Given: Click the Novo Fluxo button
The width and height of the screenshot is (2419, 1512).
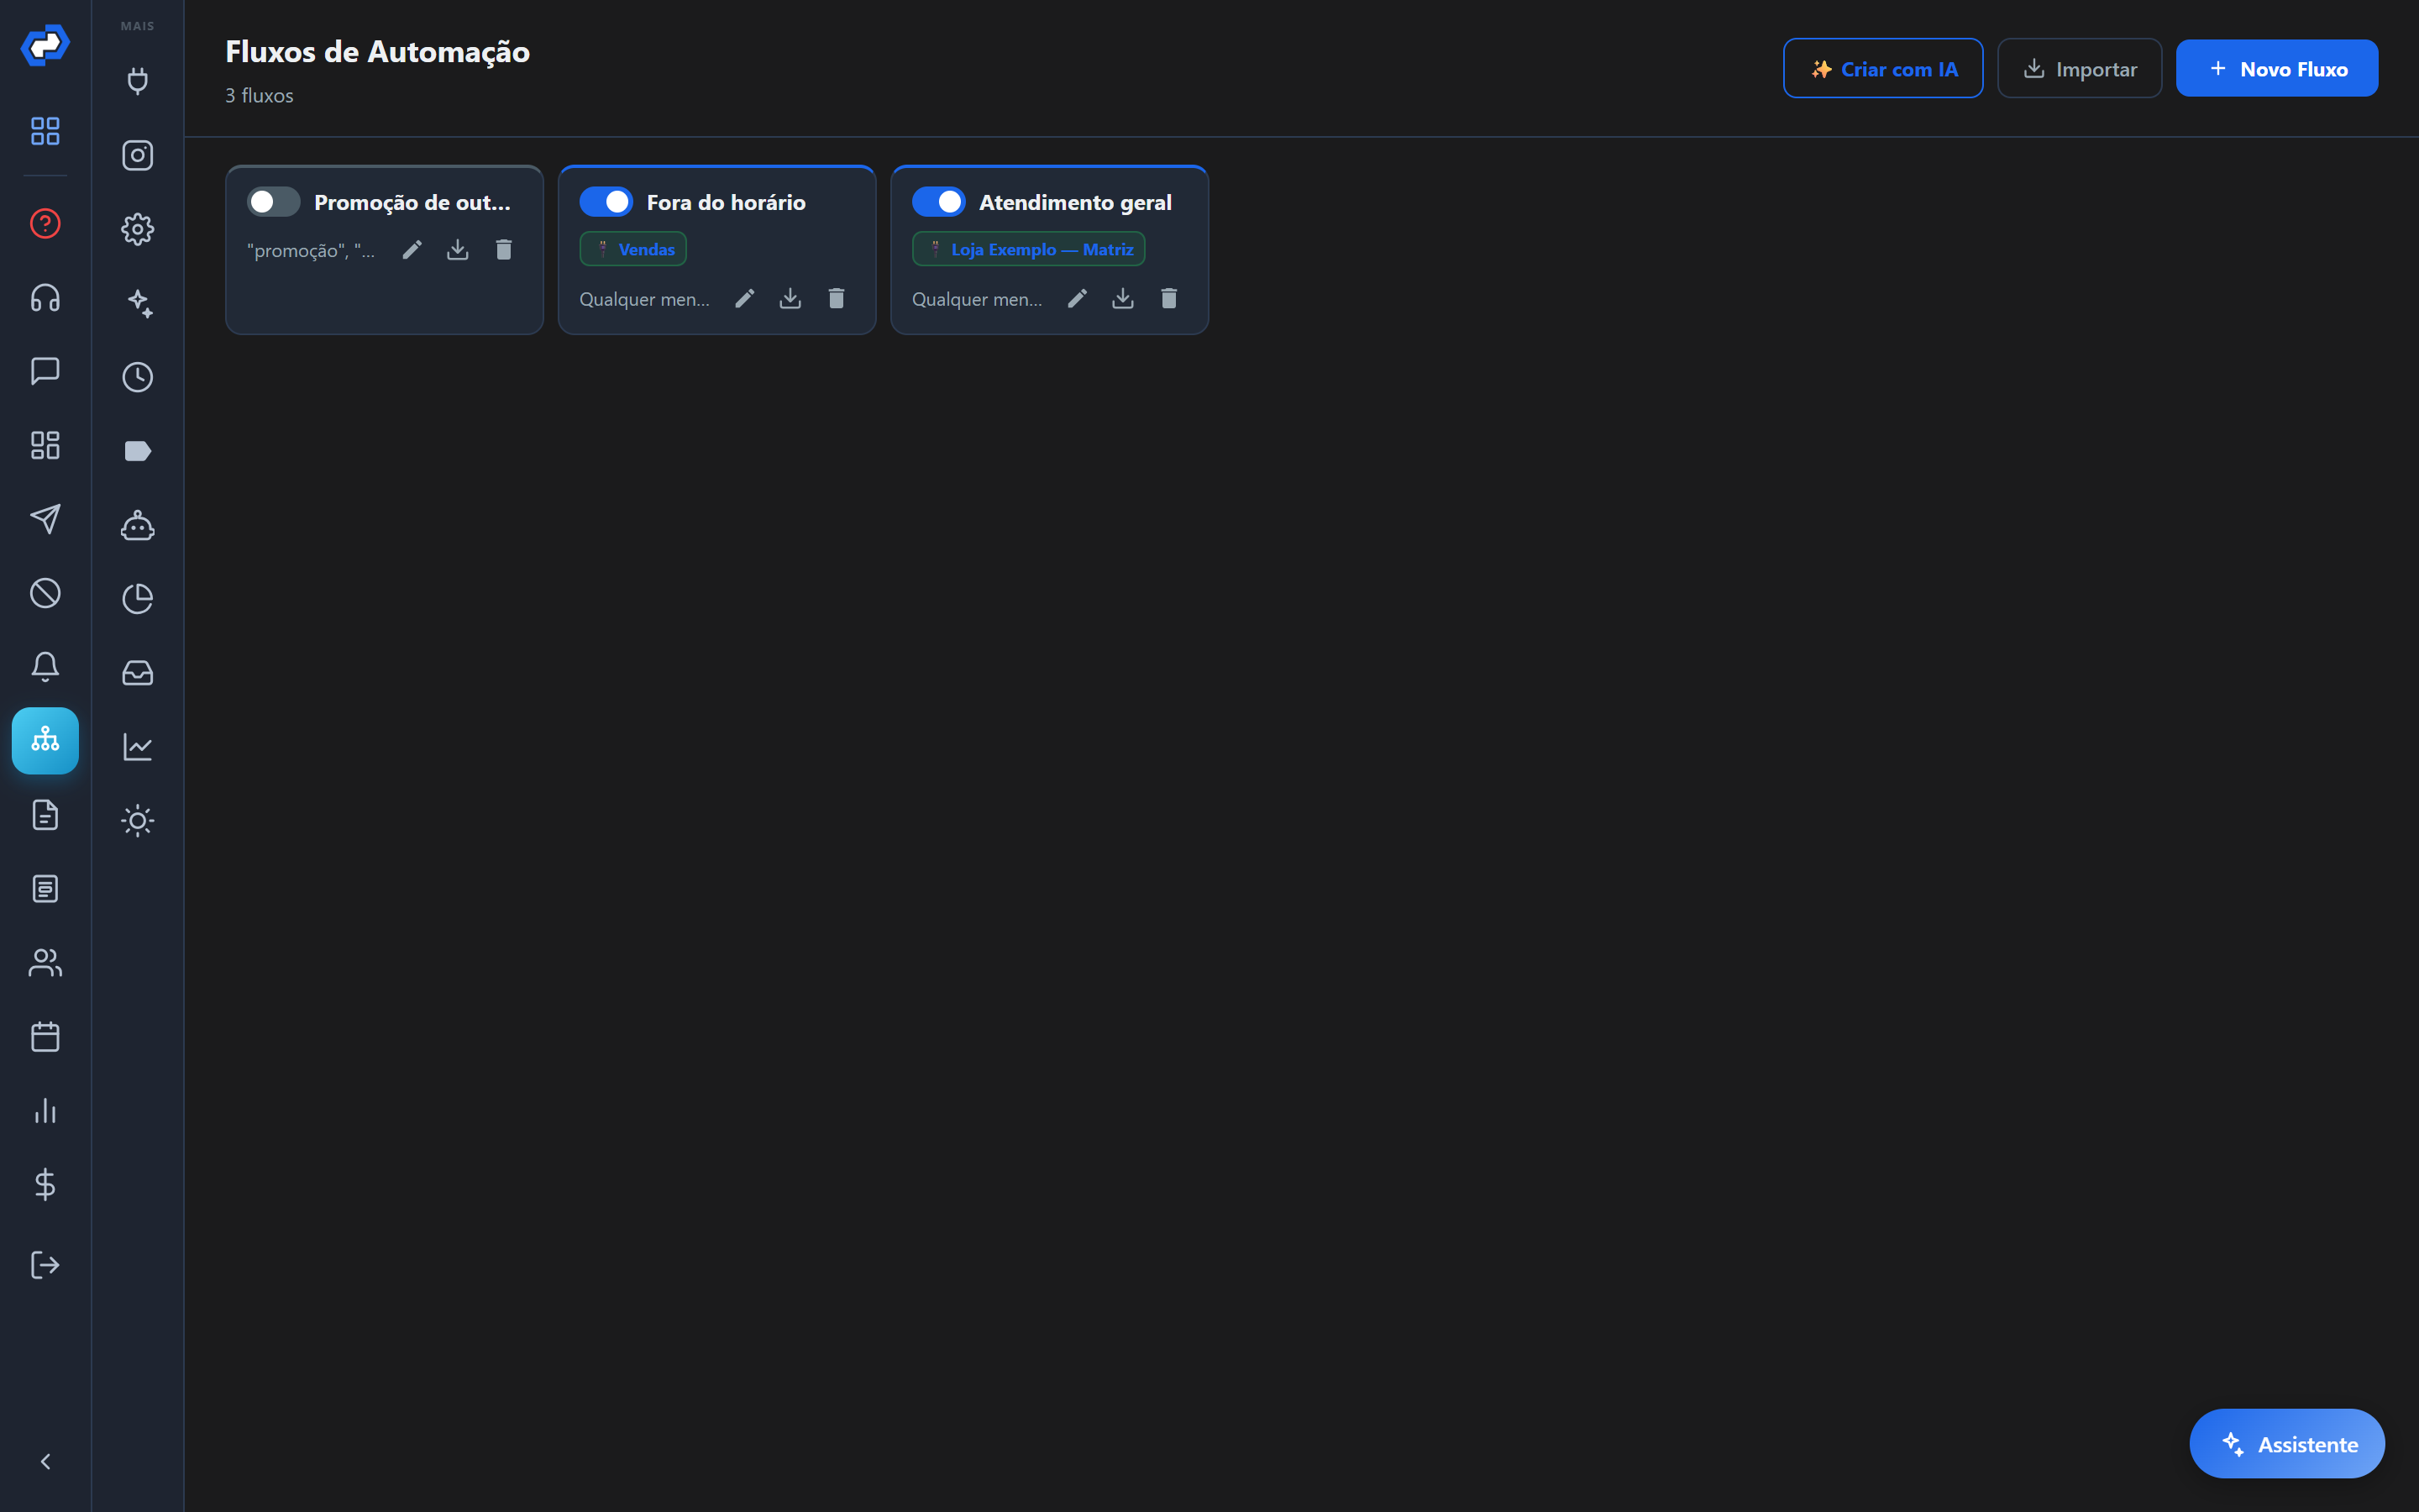Looking at the screenshot, I should pos(2276,69).
